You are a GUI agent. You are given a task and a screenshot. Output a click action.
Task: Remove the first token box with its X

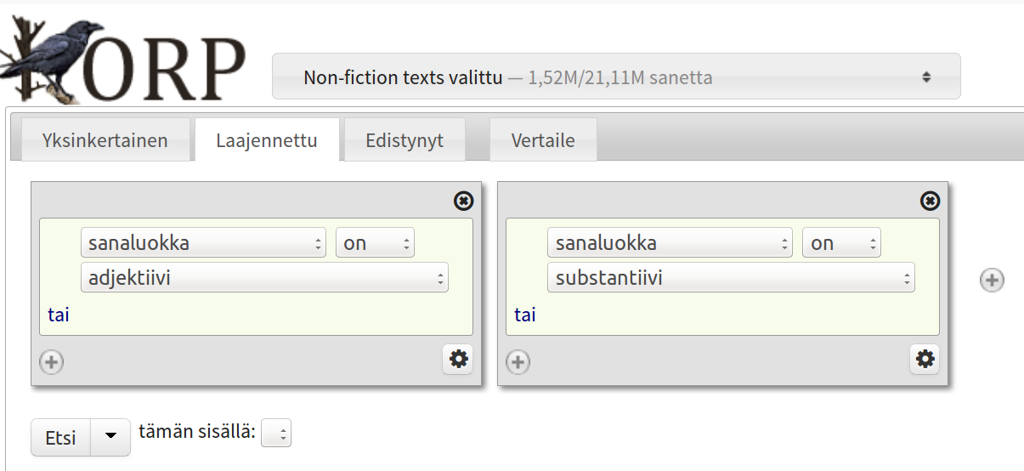[464, 201]
